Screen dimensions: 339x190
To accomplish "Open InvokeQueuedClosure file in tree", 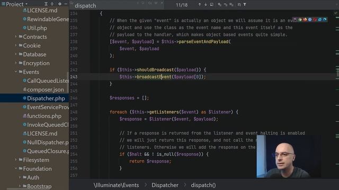I will [x=46, y=125].
